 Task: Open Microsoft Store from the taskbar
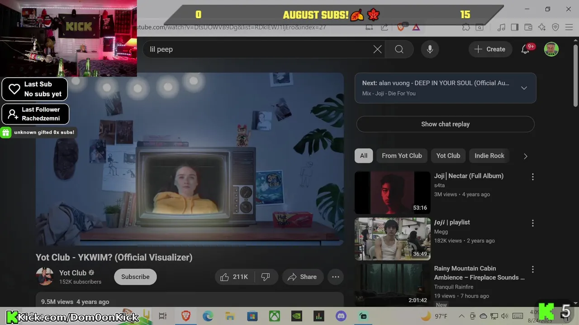click(252, 316)
